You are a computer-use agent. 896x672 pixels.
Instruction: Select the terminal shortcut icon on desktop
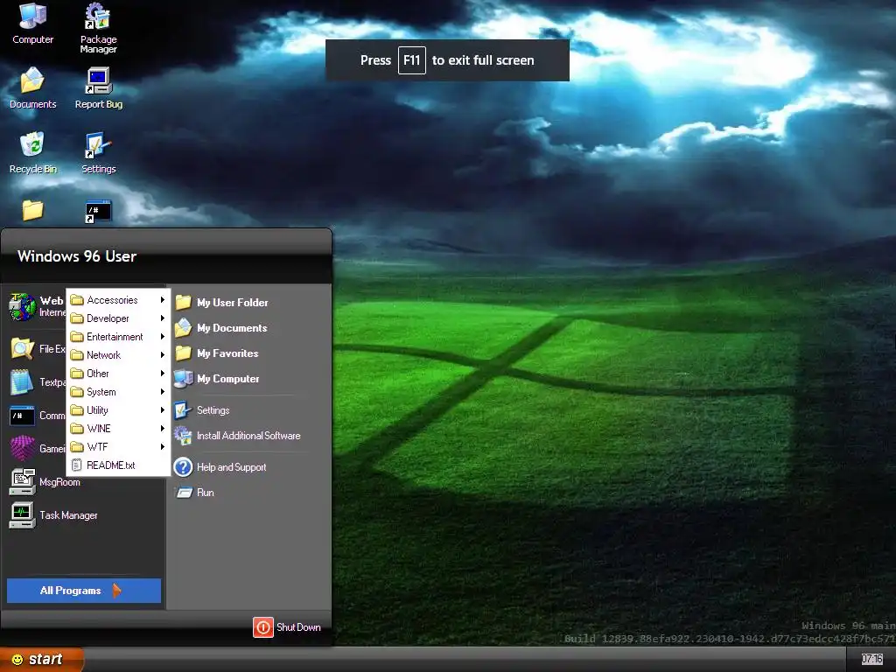coord(98,211)
